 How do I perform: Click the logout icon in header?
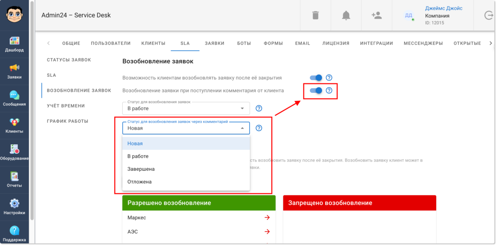coord(489,15)
